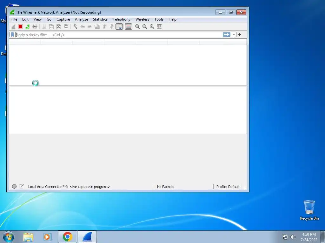Click the Go to specified packet icon

point(97,27)
